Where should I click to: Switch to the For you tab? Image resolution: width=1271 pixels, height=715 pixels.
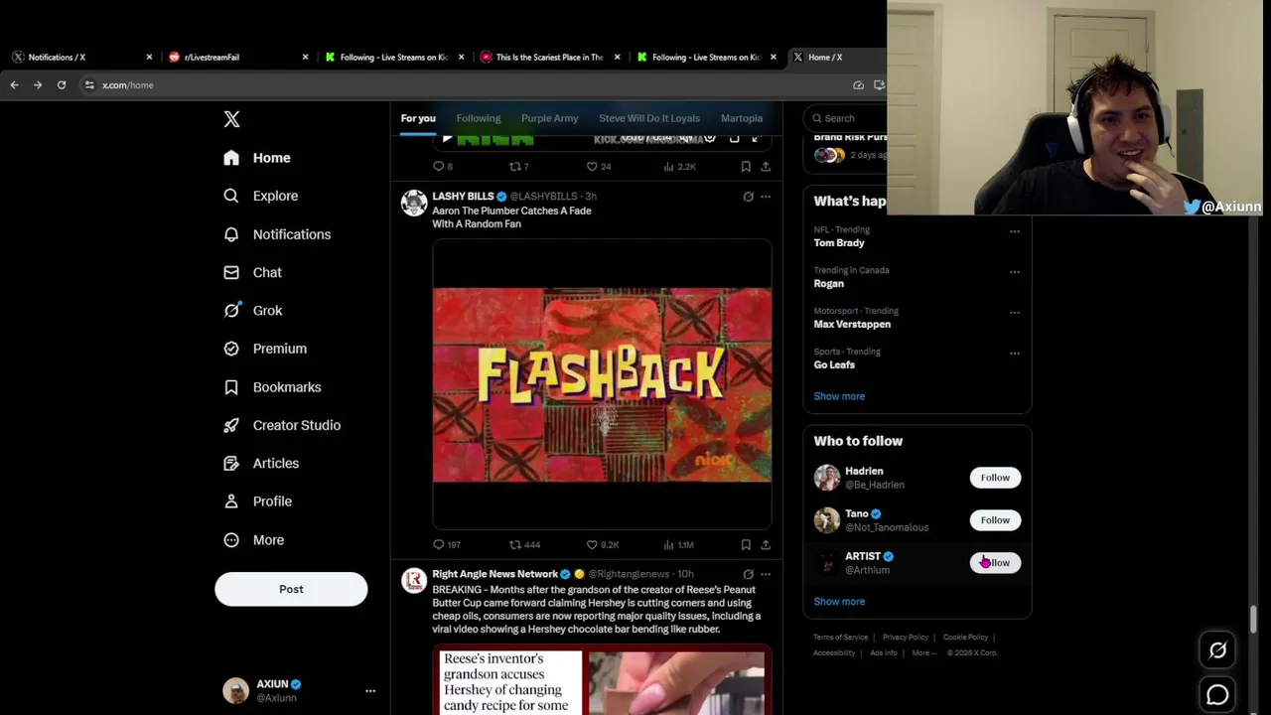click(x=418, y=118)
